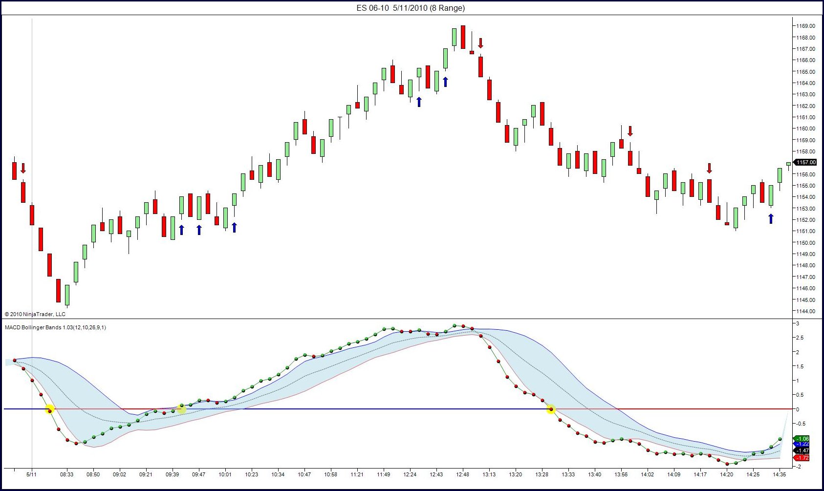Select the rightmost red down arrow signal
Image resolution: width=824 pixels, height=491 pixels.
coord(709,169)
